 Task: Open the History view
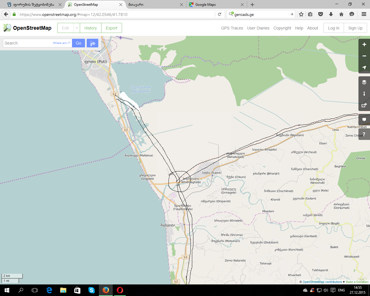click(90, 28)
